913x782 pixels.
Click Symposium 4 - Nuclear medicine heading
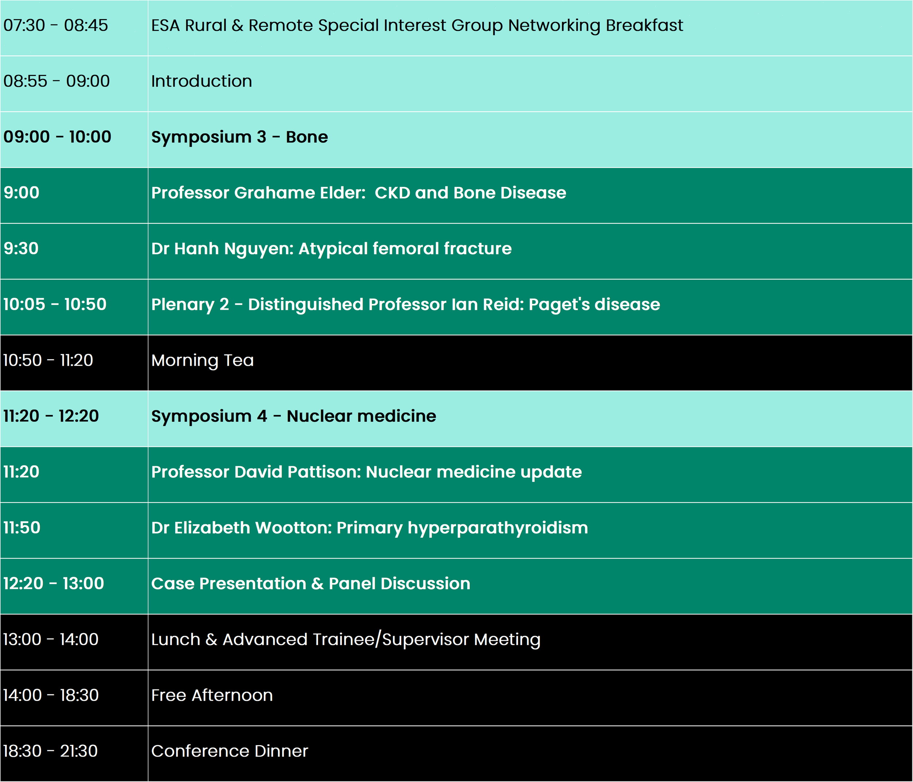294,416
